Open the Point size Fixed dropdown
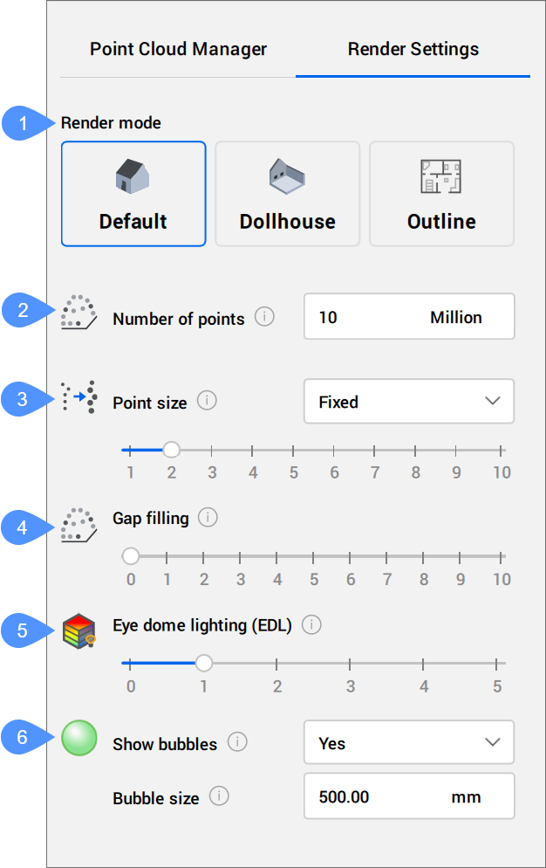 tap(408, 402)
